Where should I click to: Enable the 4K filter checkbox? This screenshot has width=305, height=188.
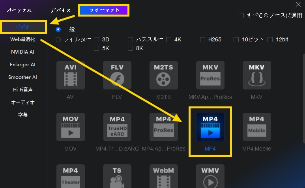pos(168,40)
